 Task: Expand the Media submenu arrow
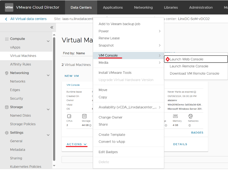tap(160, 63)
